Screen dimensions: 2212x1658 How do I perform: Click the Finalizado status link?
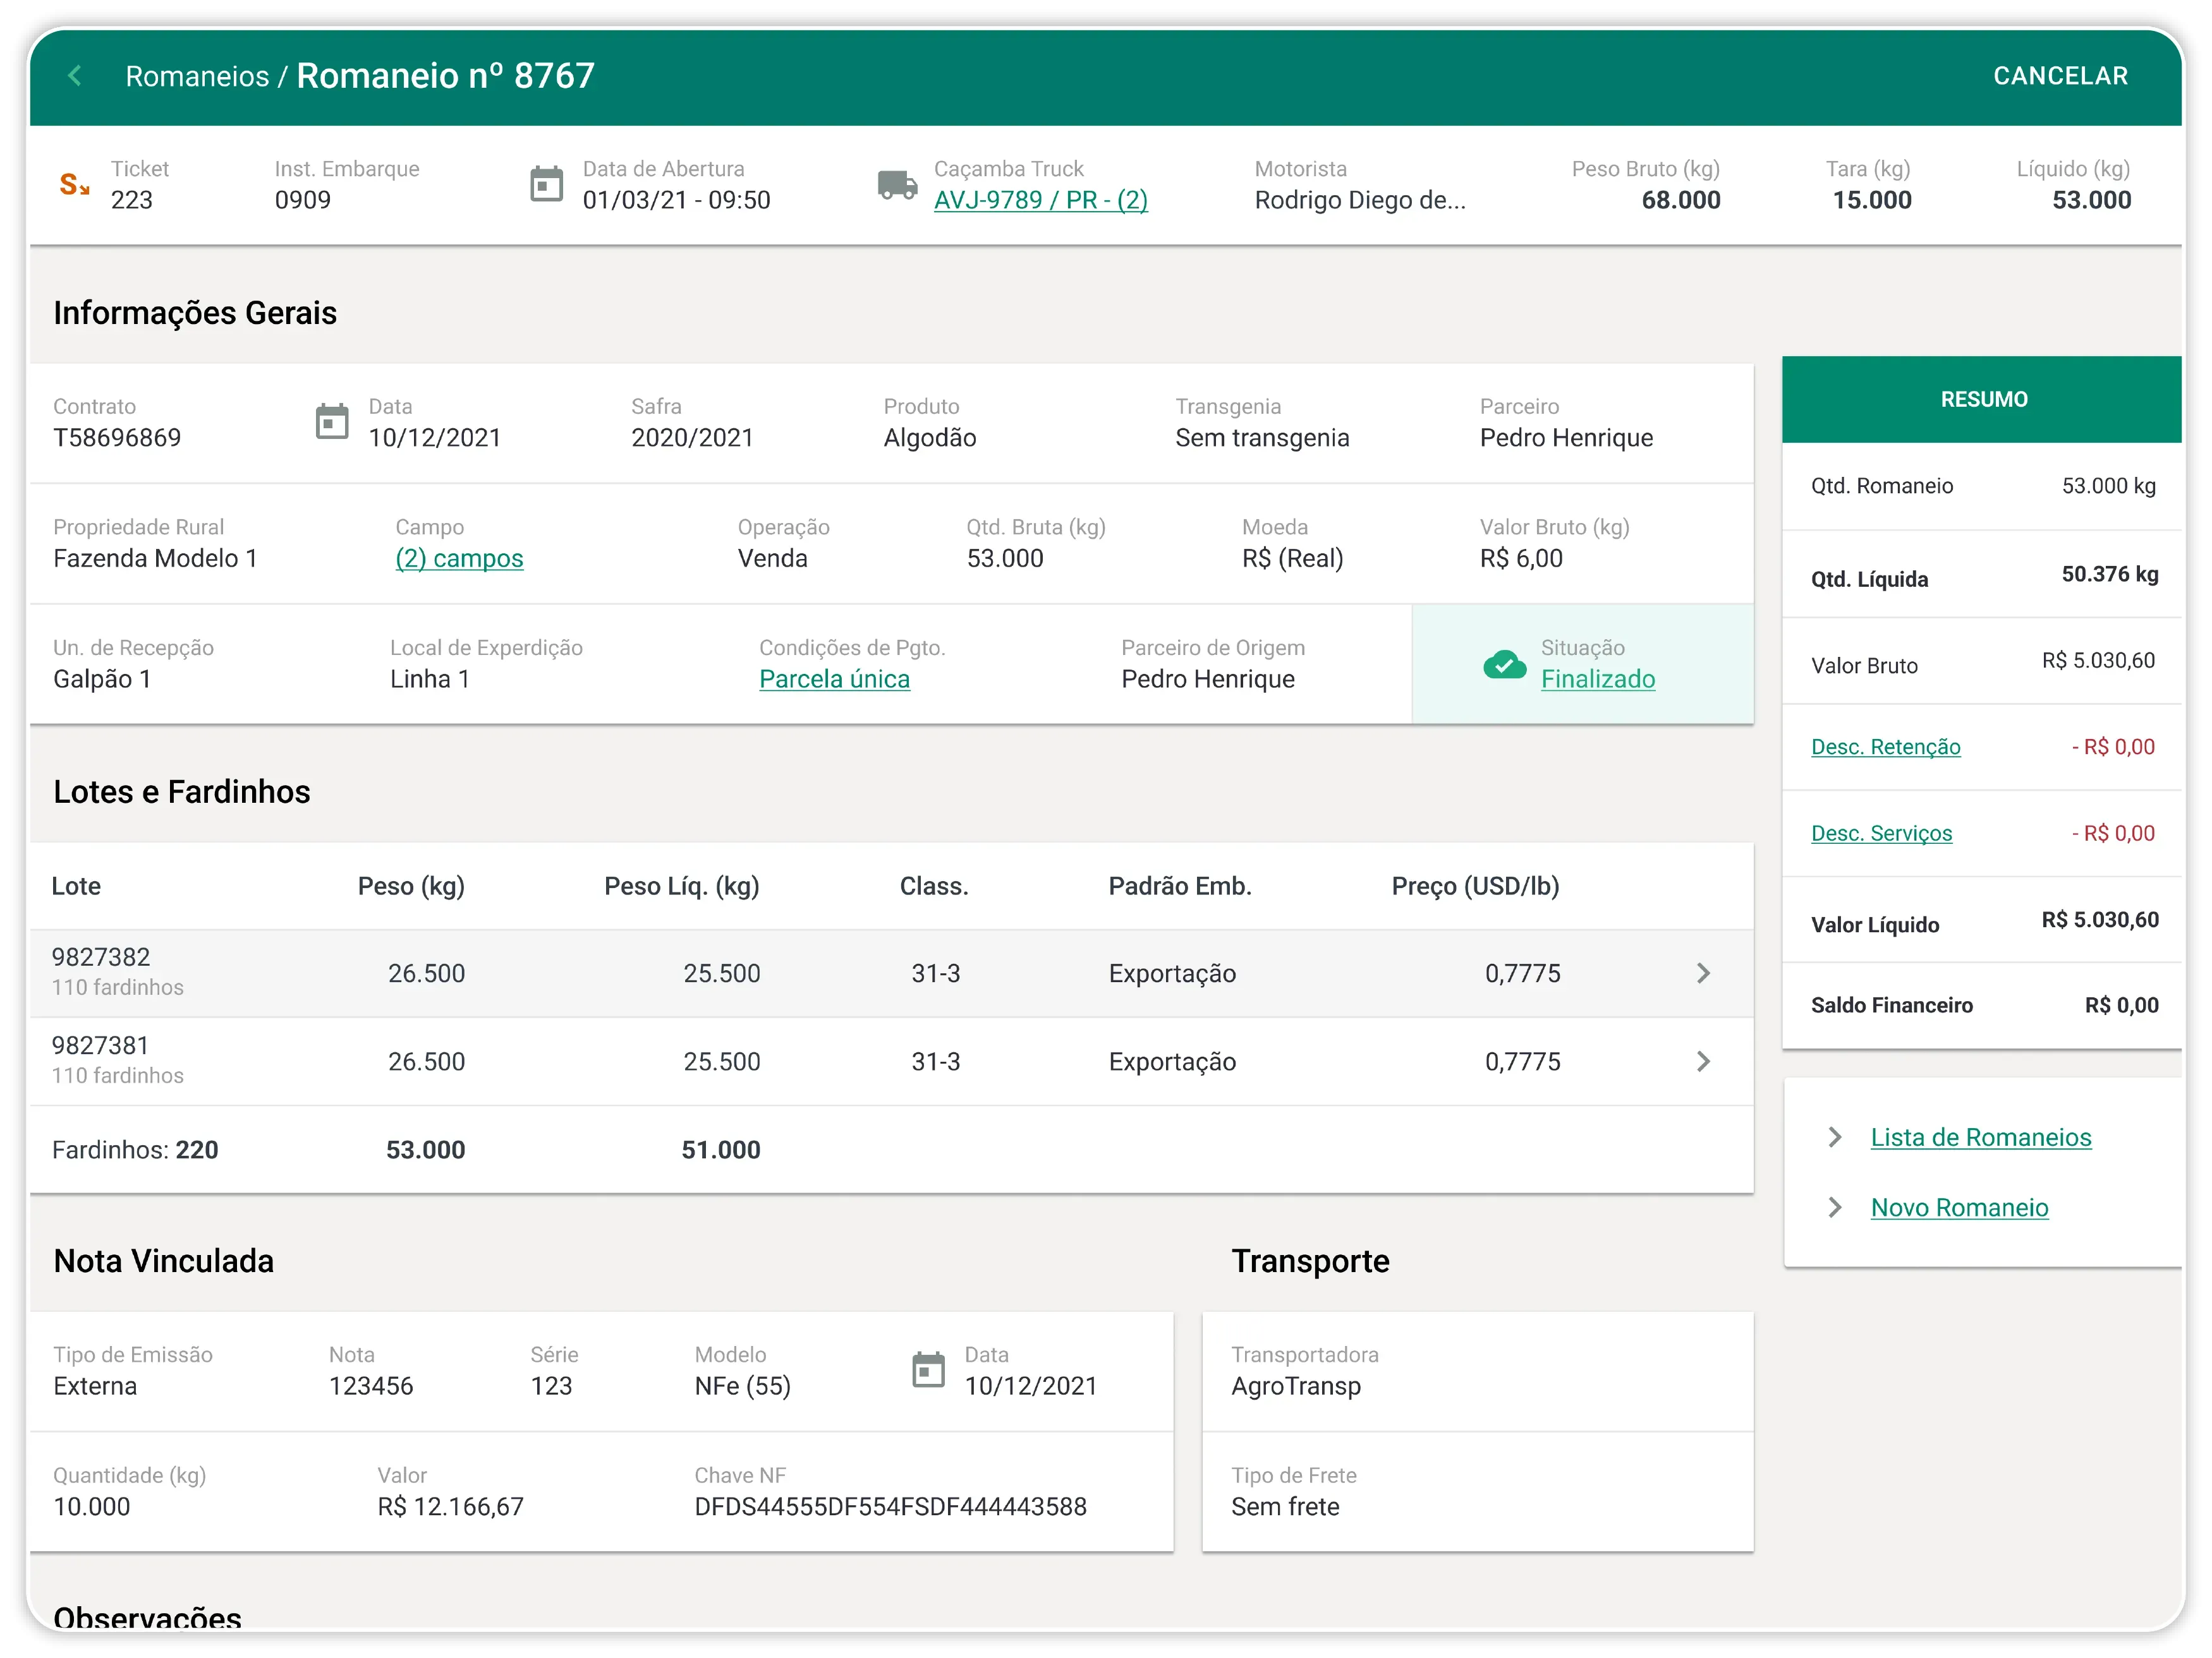[x=1597, y=680]
